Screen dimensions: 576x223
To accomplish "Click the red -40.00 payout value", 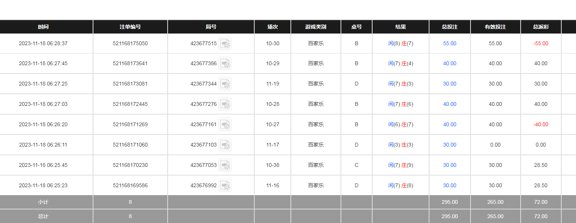I will [541, 125].
